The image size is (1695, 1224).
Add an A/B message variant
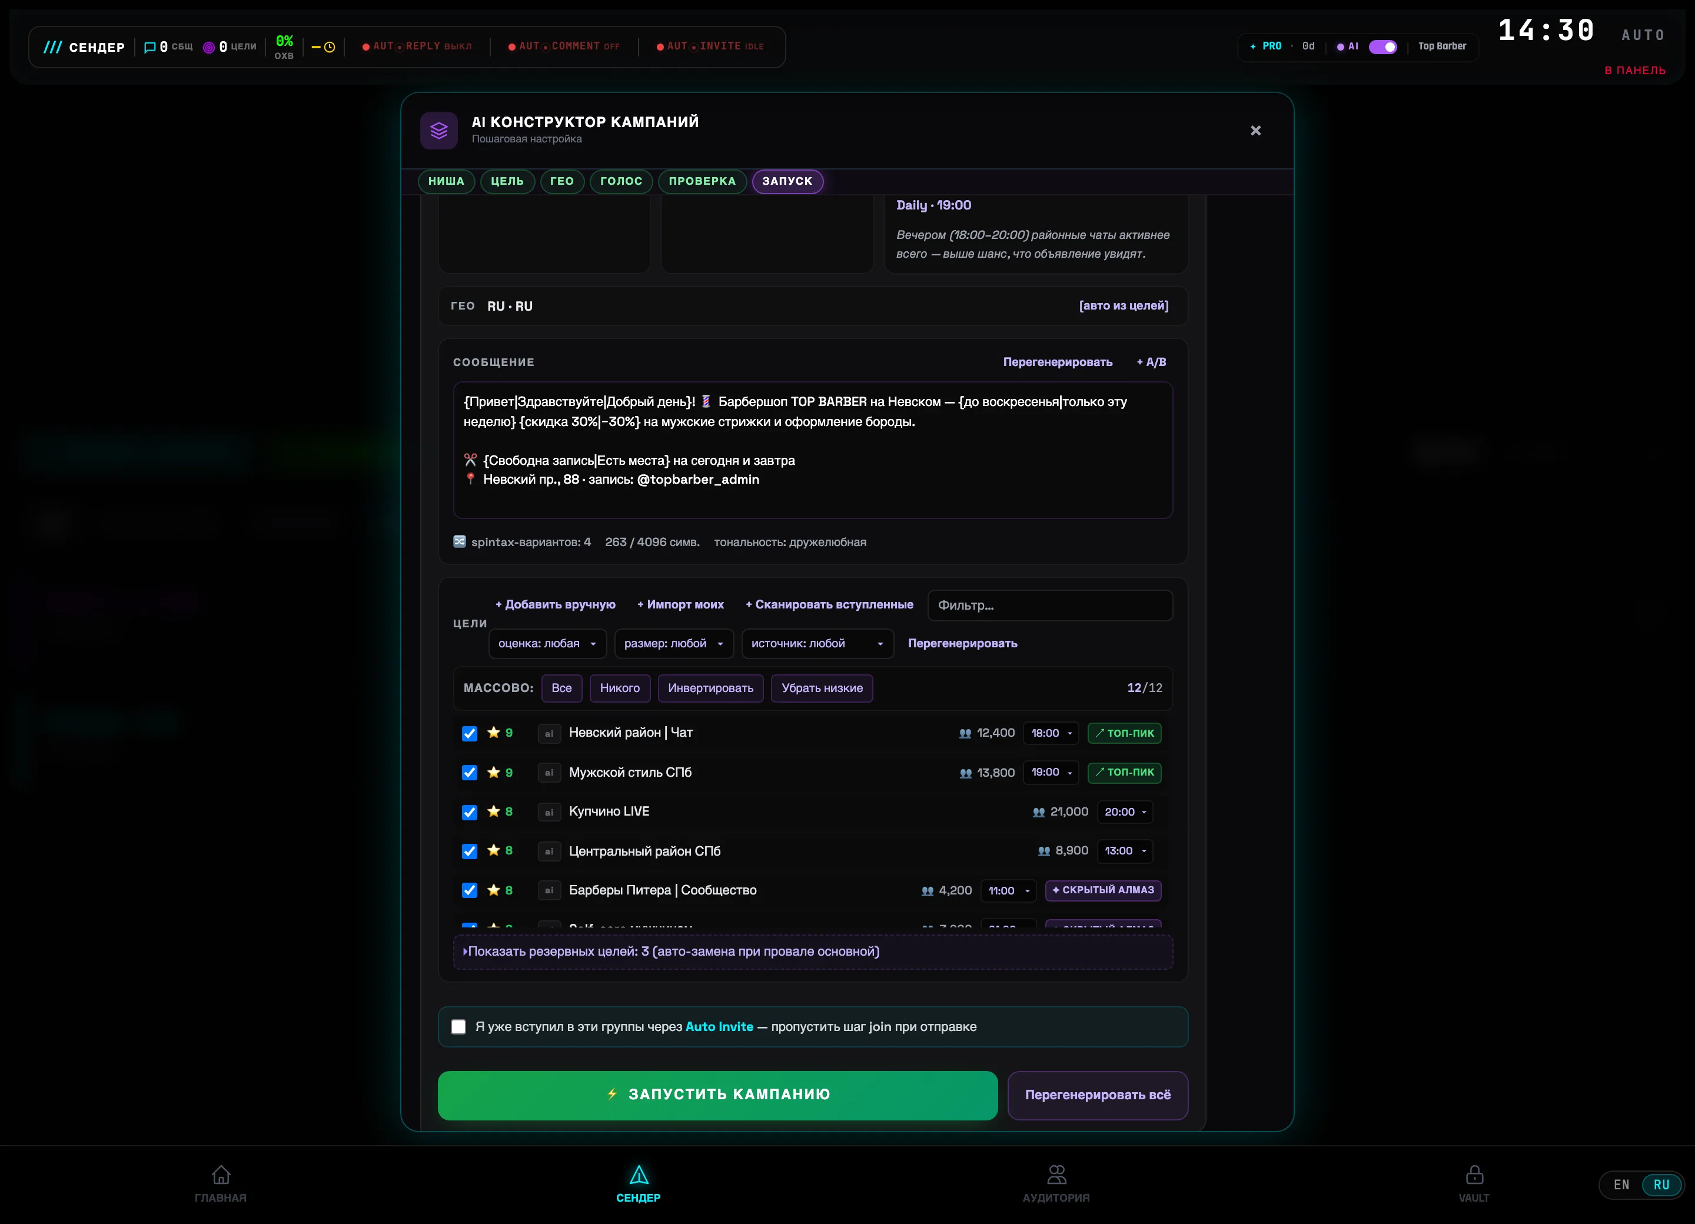[x=1151, y=362]
